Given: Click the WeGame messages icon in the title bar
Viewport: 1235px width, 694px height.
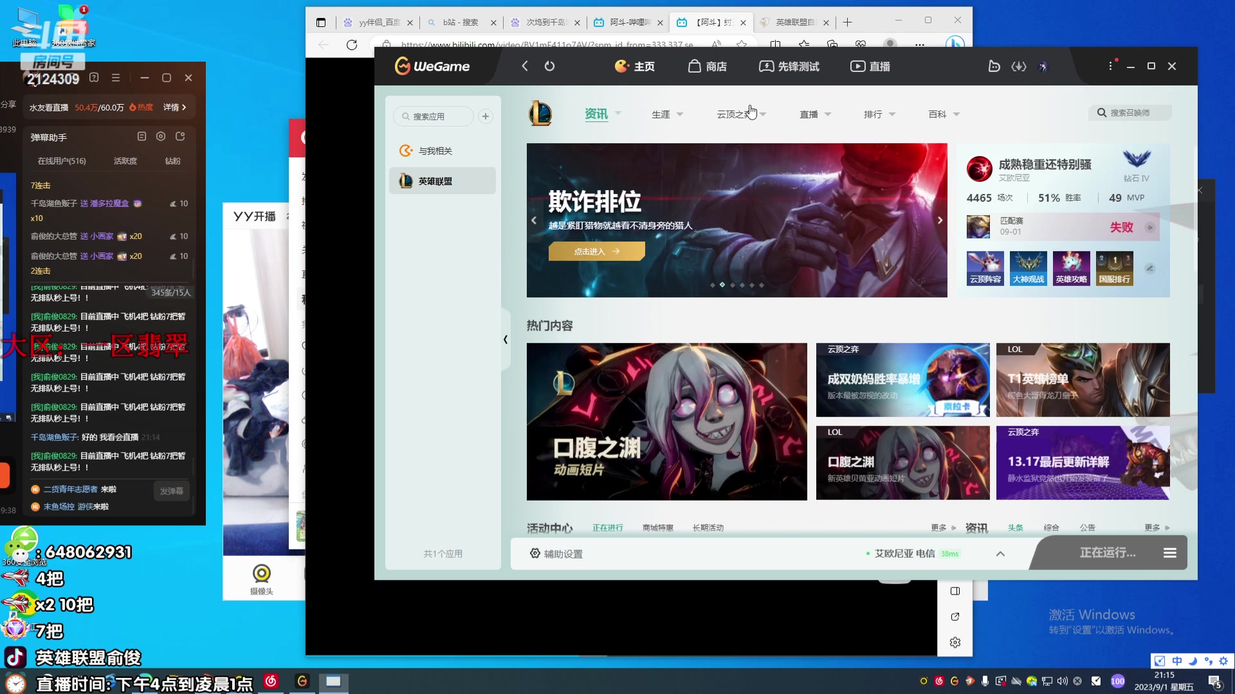Looking at the screenshot, I should (994, 66).
